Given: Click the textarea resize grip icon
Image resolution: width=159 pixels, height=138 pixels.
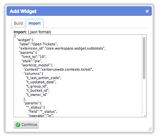Looking at the screenshot, I should pyautogui.click(x=145, y=115).
